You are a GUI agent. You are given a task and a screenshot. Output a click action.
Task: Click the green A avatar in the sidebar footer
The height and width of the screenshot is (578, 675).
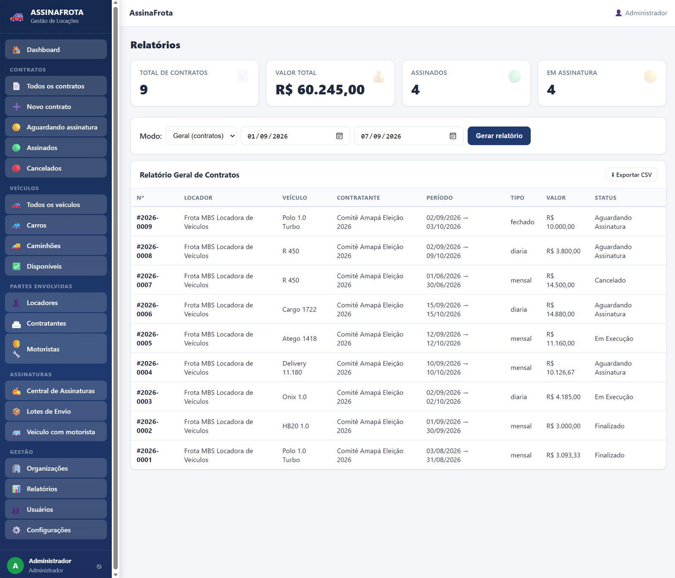click(16, 566)
